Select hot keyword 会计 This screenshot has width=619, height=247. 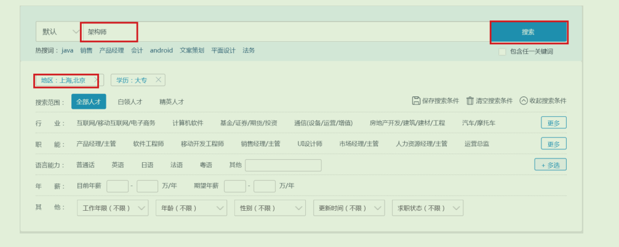click(137, 50)
